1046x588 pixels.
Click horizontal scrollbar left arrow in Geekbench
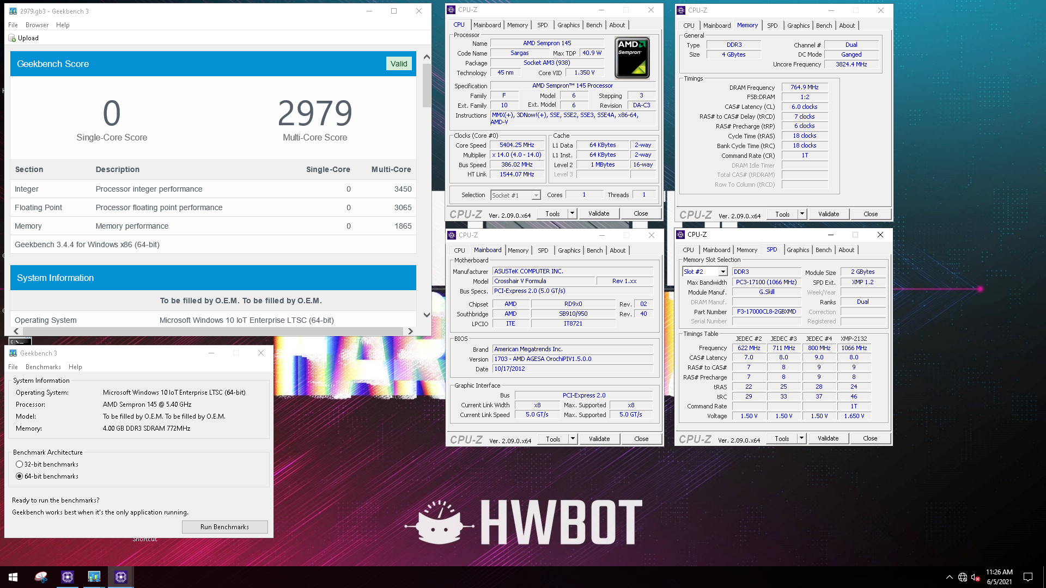click(16, 331)
